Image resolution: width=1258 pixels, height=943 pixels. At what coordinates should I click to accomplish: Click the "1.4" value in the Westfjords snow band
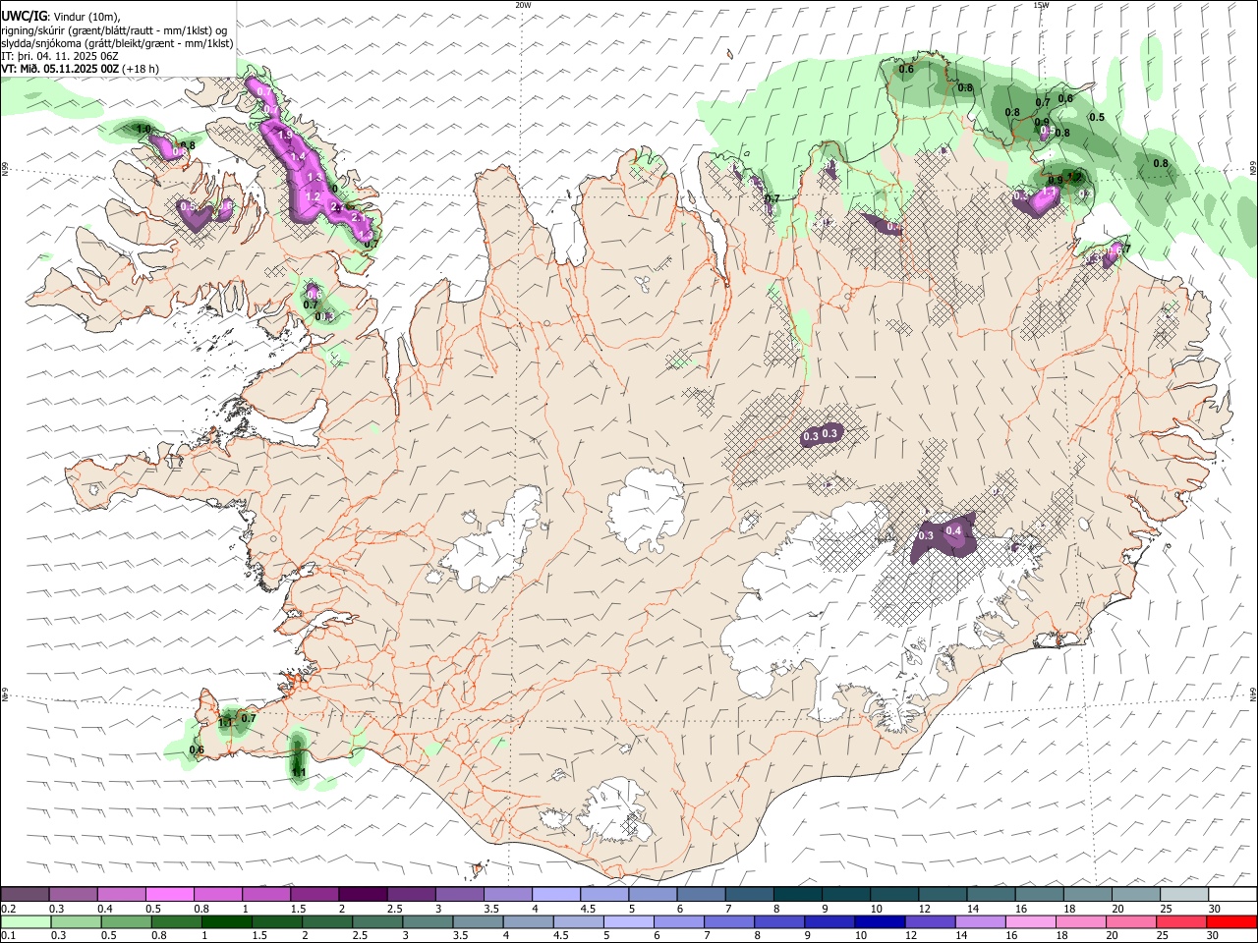tap(299, 157)
